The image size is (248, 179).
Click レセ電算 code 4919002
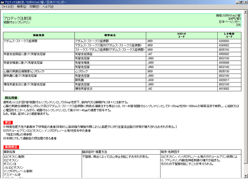224,89
